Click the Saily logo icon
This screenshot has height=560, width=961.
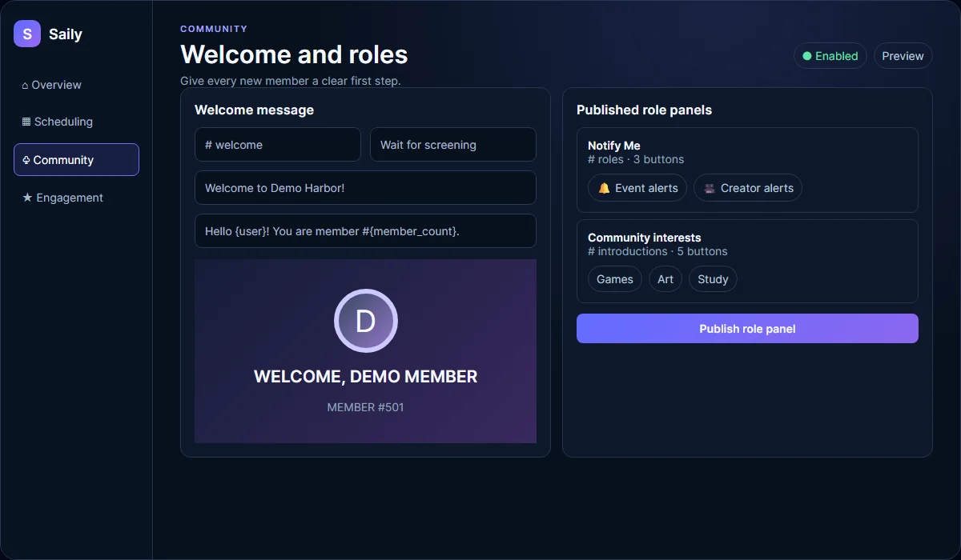pos(27,34)
